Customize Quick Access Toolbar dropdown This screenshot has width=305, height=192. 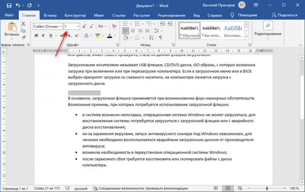[39, 6]
